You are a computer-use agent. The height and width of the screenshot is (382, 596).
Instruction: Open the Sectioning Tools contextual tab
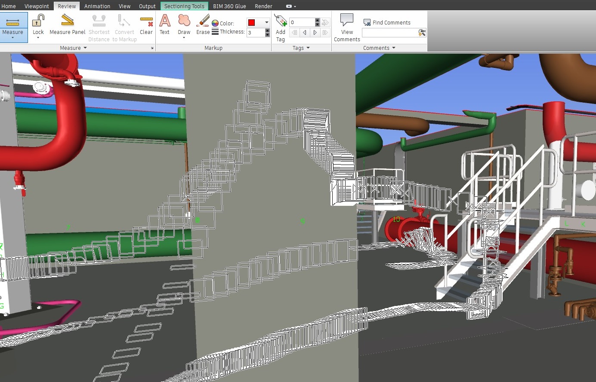point(184,6)
